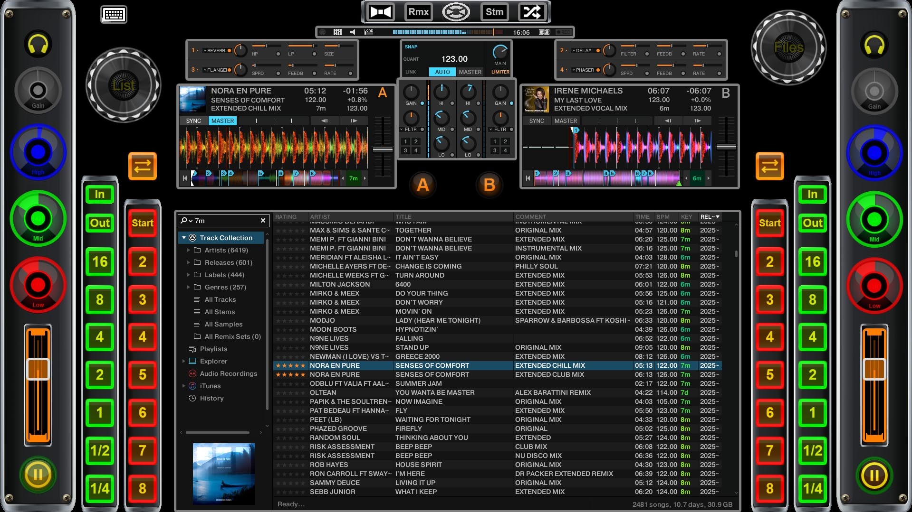
Task: Click the left Start hotcue button
Action: [x=143, y=223]
